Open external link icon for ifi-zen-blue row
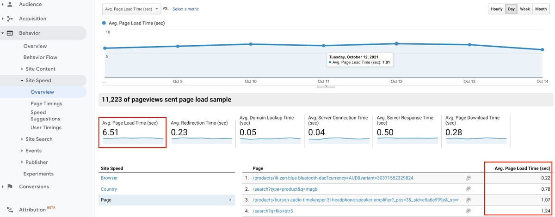The width and height of the screenshot is (555, 217). (468, 178)
